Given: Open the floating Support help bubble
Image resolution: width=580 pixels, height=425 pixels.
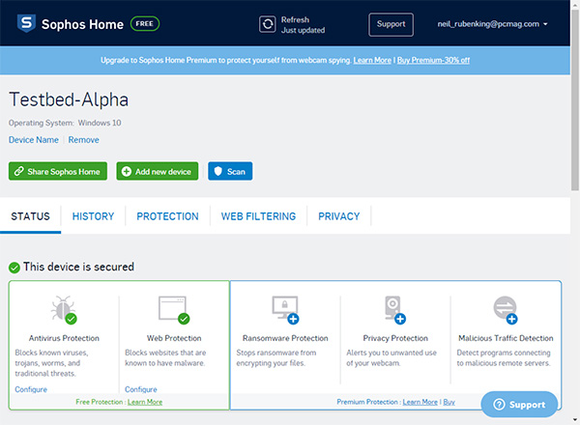Looking at the screenshot, I should tap(519, 405).
